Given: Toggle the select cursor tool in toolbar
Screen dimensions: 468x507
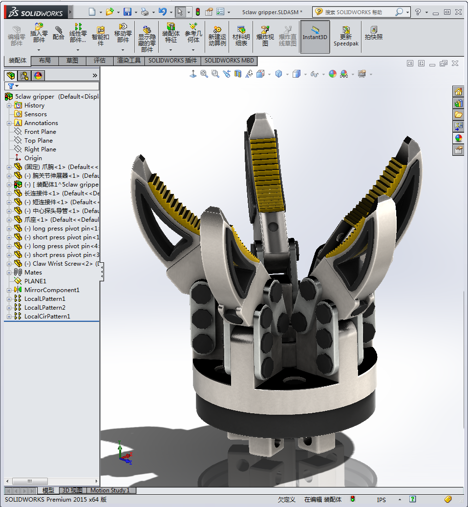Looking at the screenshot, I should tap(179, 12).
